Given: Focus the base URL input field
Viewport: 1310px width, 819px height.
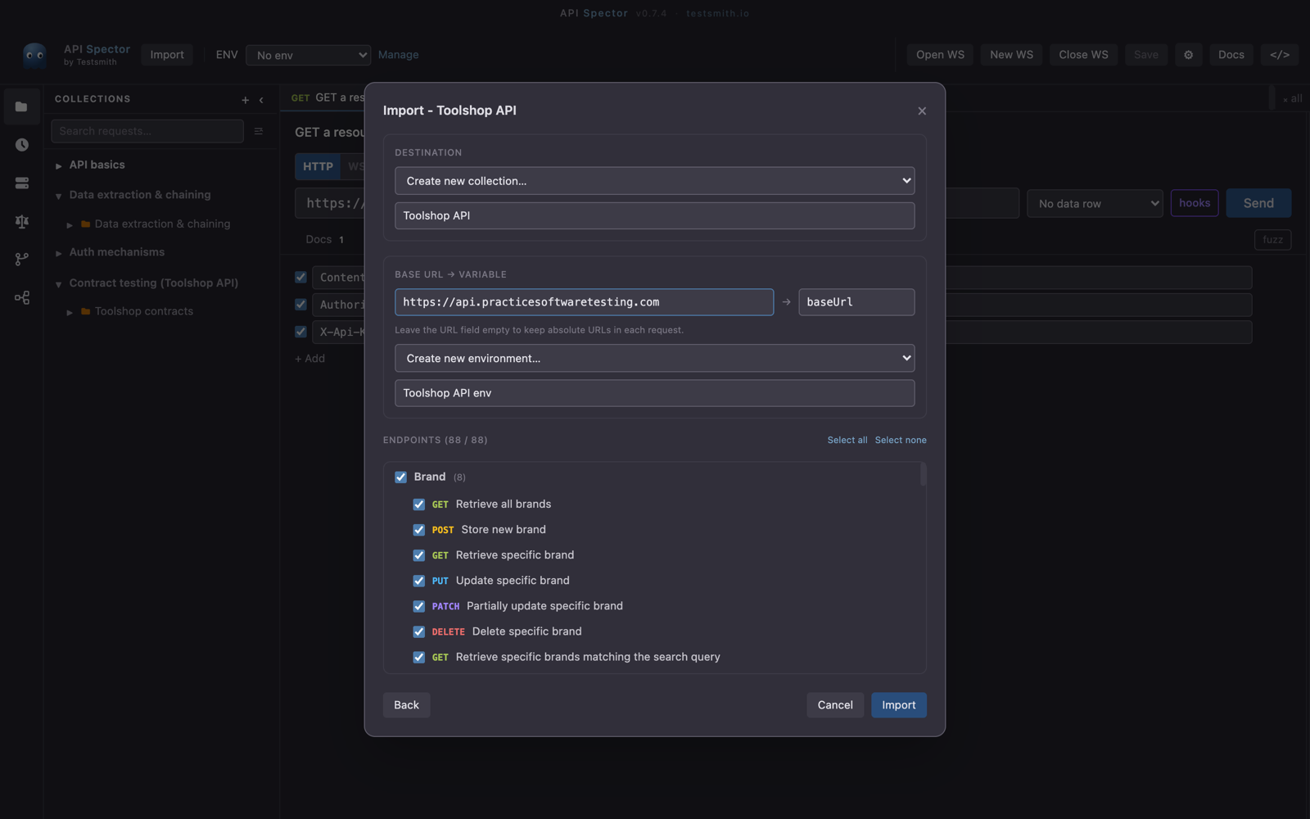Looking at the screenshot, I should point(584,302).
